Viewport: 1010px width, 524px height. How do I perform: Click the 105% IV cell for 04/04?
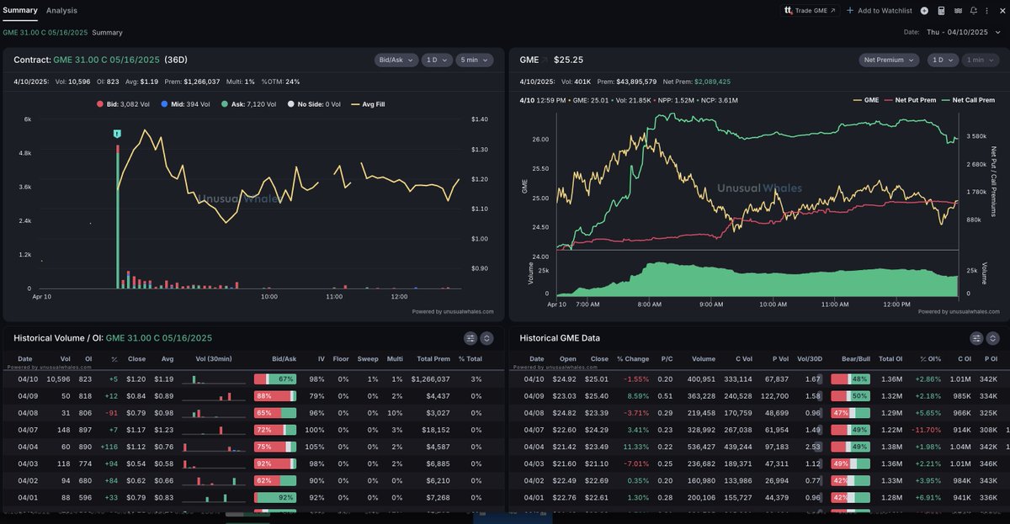[x=316, y=447]
